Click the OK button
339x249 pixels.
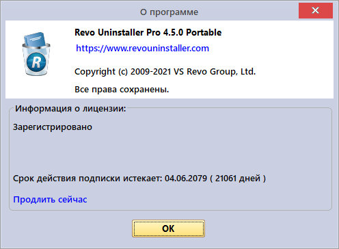click(168, 228)
